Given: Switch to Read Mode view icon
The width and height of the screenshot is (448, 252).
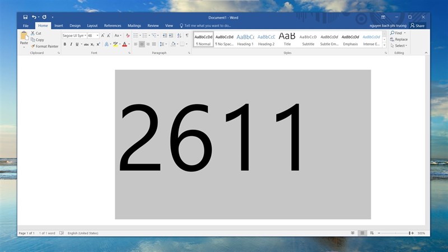Looking at the screenshot, I should pyautogui.click(x=353, y=233).
